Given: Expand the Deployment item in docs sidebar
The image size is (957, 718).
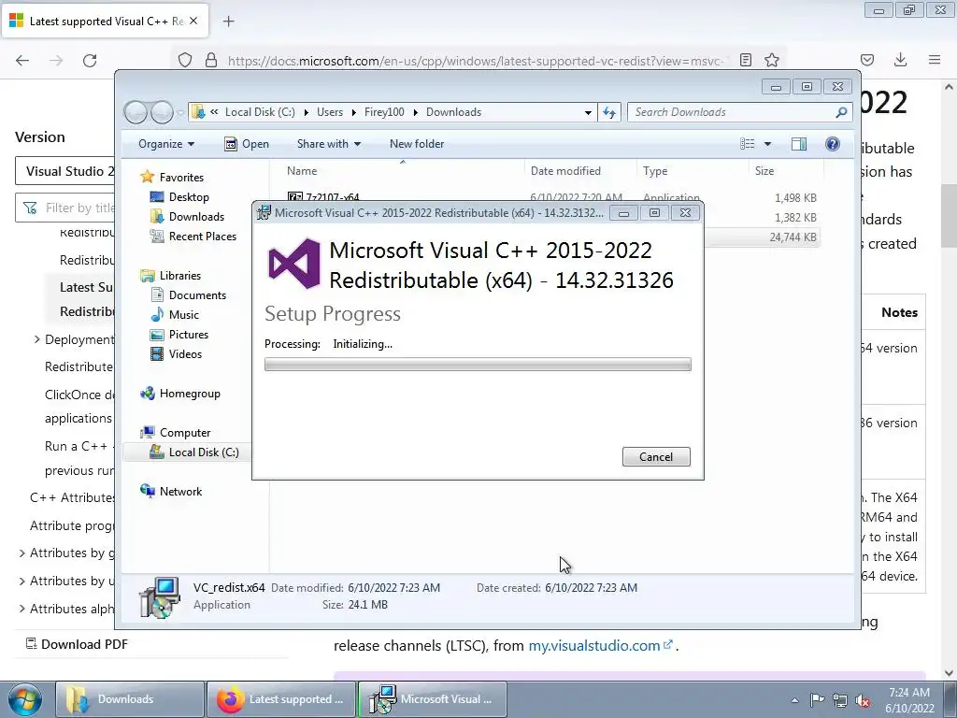Looking at the screenshot, I should (x=36, y=339).
